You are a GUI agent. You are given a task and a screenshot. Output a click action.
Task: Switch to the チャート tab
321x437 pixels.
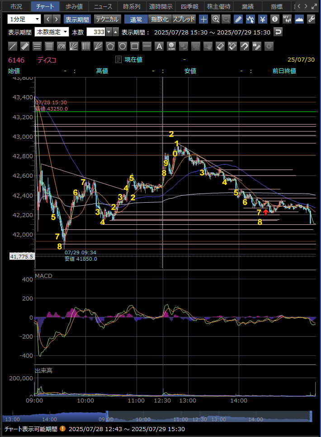[x=45, y=6]
